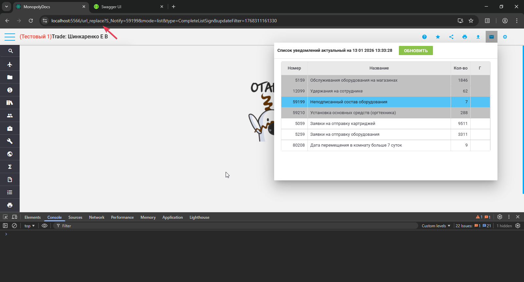
Task: Bookmark this page with star icon
Action: point(471,21)
